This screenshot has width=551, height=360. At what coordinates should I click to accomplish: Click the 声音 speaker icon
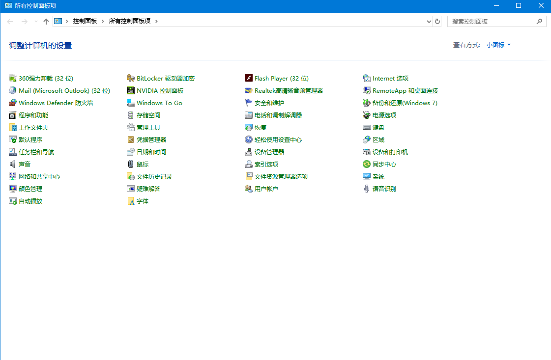click(x=13, y=164)
